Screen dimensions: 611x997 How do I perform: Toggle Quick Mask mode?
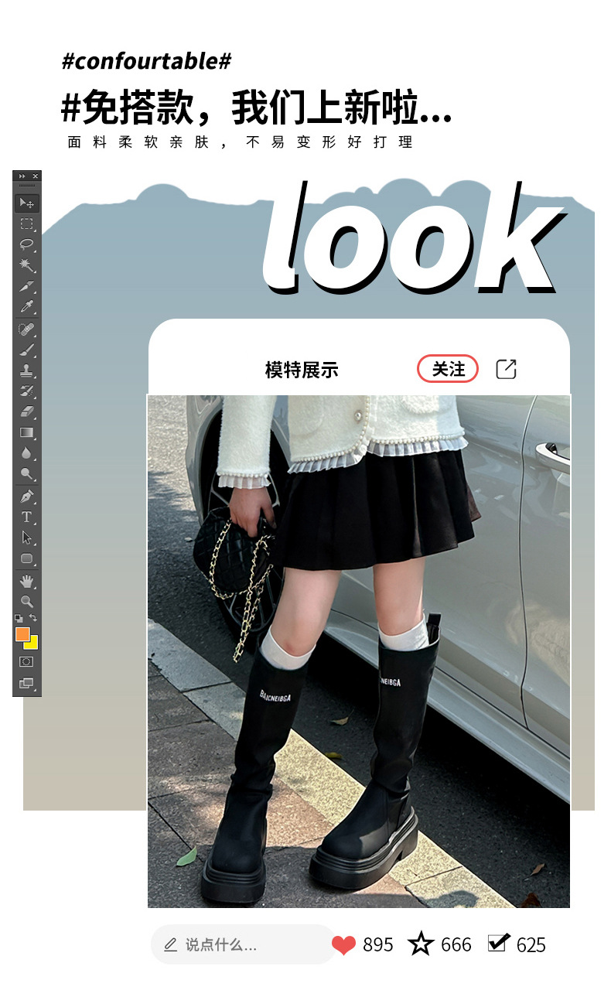pos(27,662)
